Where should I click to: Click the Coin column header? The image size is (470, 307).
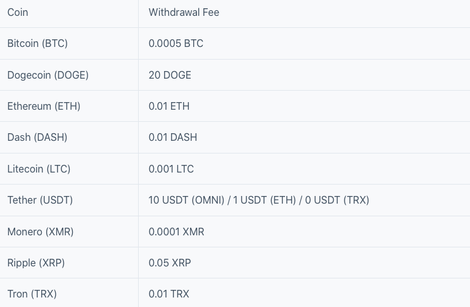[18, 12]
